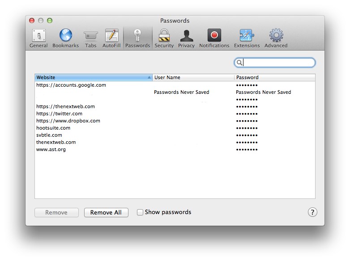The image size is (350, 261).
Task: Switch to the Tabs preferences pane
Action: click(x=90, y=38)
